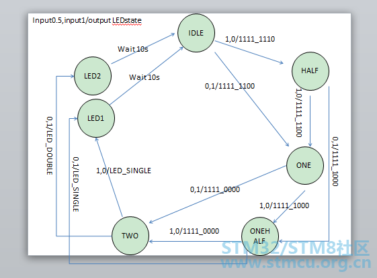Select the vertical 0,1/LED_DOUBLE label
Image resolution: width=377 pixels, height=278 pixels.
tap(50, 146)
